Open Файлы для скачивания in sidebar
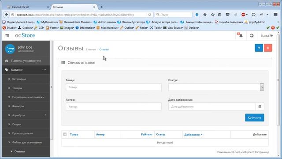Screen dimensions: 282x159 (x=26, y=142)
